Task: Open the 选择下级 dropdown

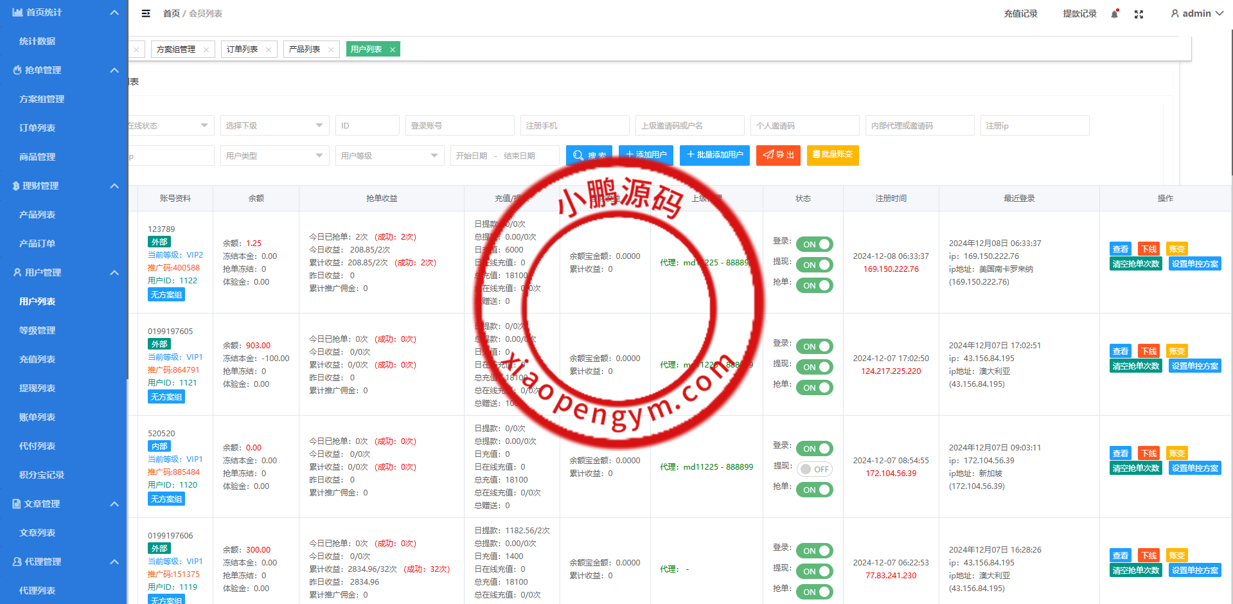Action: click(274, 126)
